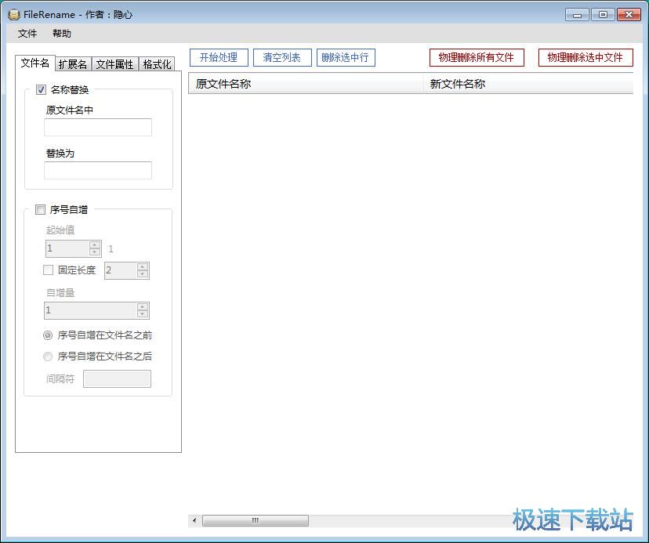The height and width of the screenshot is (543, 649).
Task: Switch to the 文件属性 tab
Action: (x=114, y=64)
